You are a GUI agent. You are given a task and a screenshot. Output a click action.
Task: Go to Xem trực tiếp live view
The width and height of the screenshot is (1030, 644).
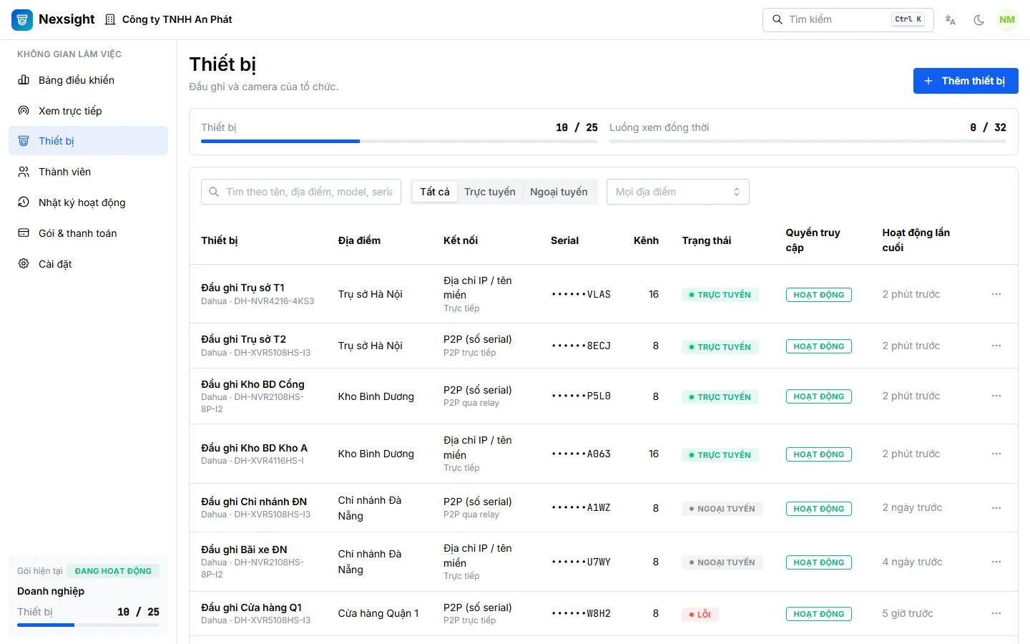pyautogui.click(x=88, y=111)
